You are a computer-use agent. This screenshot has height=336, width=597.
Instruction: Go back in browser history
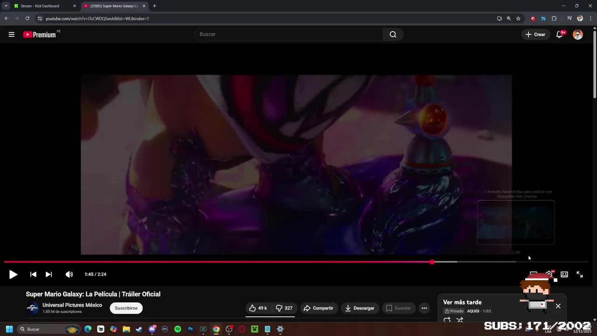(x=6, y=19)
